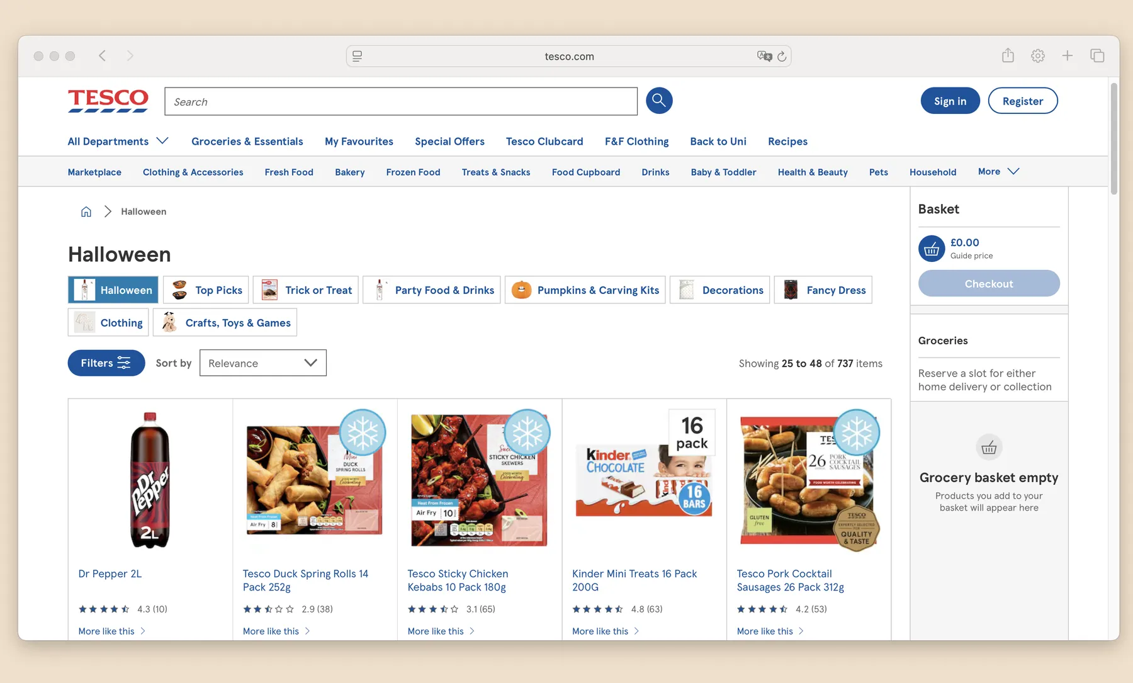Select the Pumpkins & Carving Kits chip
Viewport: 1133px width, 683px height.
click(585, 290)
